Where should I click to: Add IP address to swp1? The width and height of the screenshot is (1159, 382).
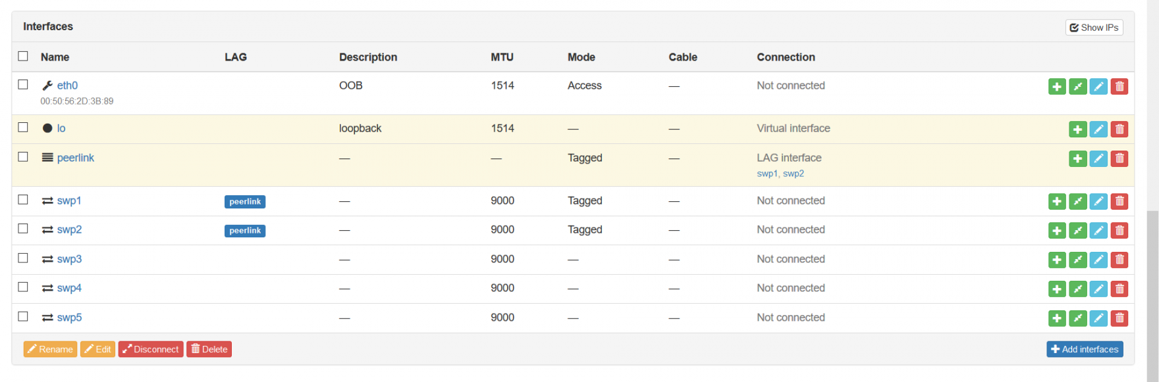tap(1057, 201)
